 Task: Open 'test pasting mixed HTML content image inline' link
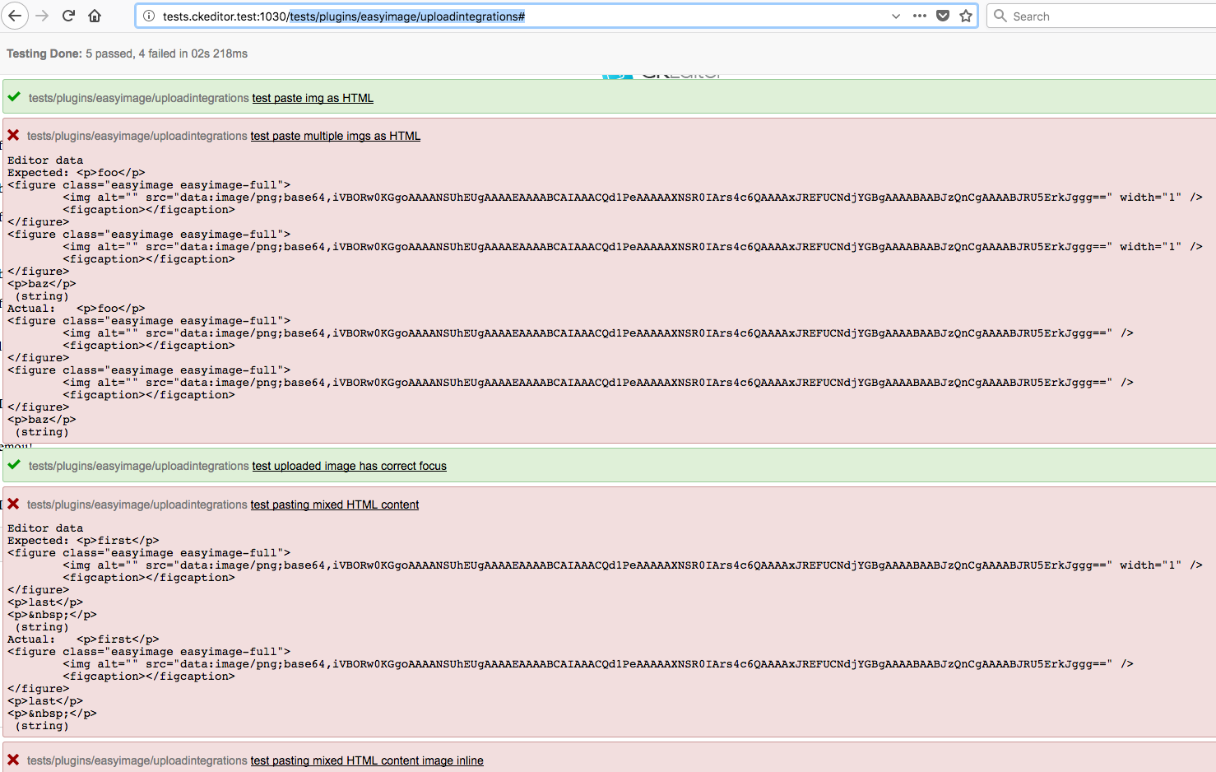367,760
